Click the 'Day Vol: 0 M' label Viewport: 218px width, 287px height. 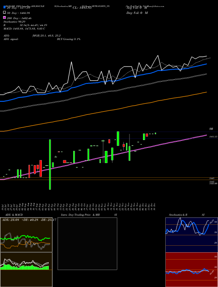point(137,13)
